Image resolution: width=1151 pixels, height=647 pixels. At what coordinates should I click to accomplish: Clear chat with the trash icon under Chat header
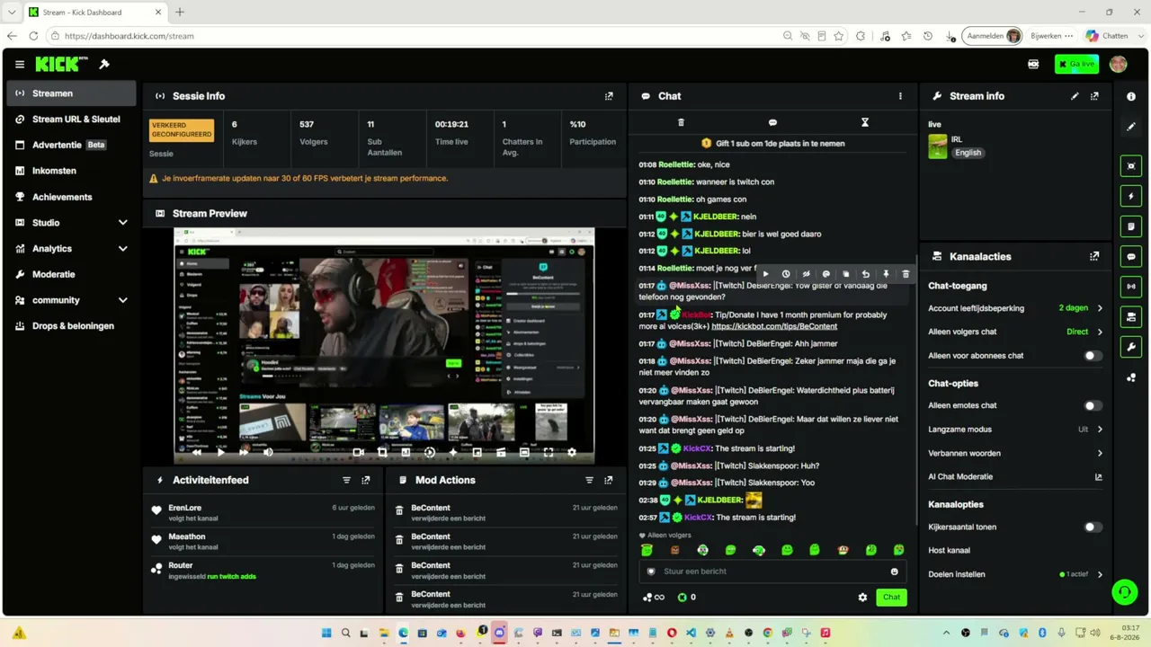[681, 122]
